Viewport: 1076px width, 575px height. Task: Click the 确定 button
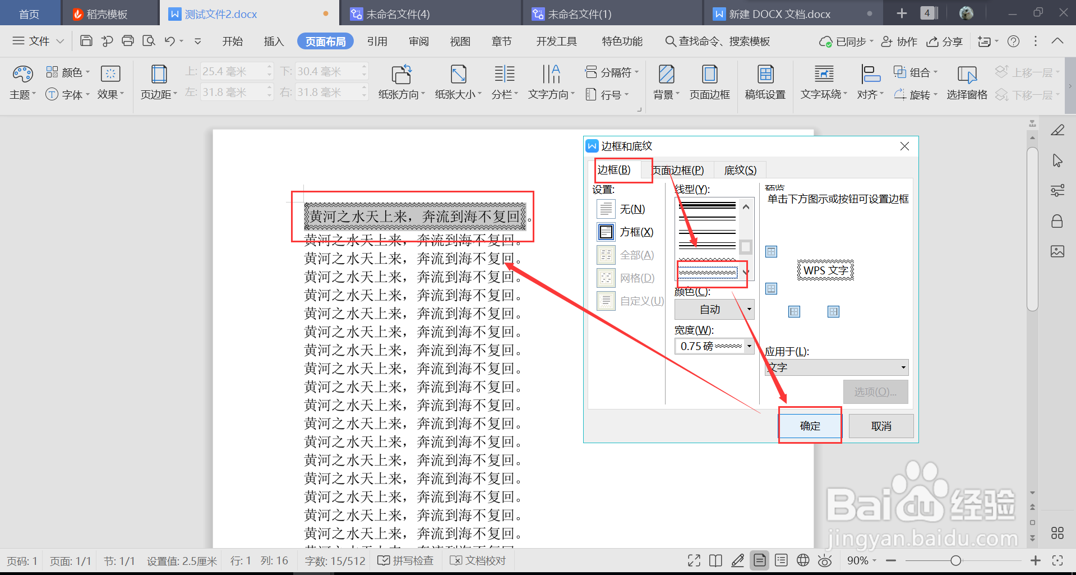810,426
